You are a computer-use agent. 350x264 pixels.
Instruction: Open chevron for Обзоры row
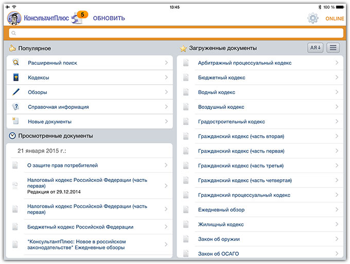(x=166, y=92)
